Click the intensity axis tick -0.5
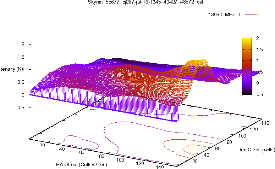 pos(20,107)
